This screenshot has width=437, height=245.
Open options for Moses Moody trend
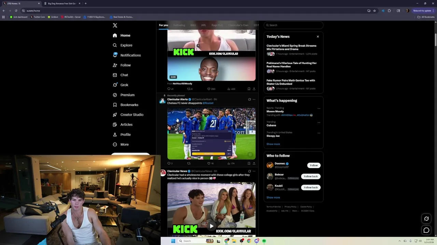click(319, 109)
